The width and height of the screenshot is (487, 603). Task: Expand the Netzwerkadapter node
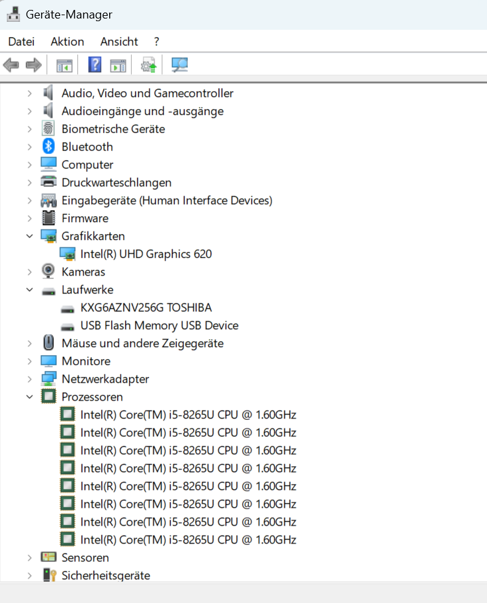click(30, 379)
